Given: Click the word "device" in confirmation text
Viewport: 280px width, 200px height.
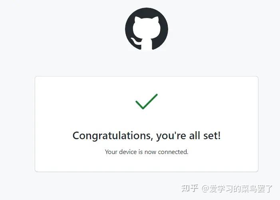Looking at the screenshot, I should tap(128, 152).
